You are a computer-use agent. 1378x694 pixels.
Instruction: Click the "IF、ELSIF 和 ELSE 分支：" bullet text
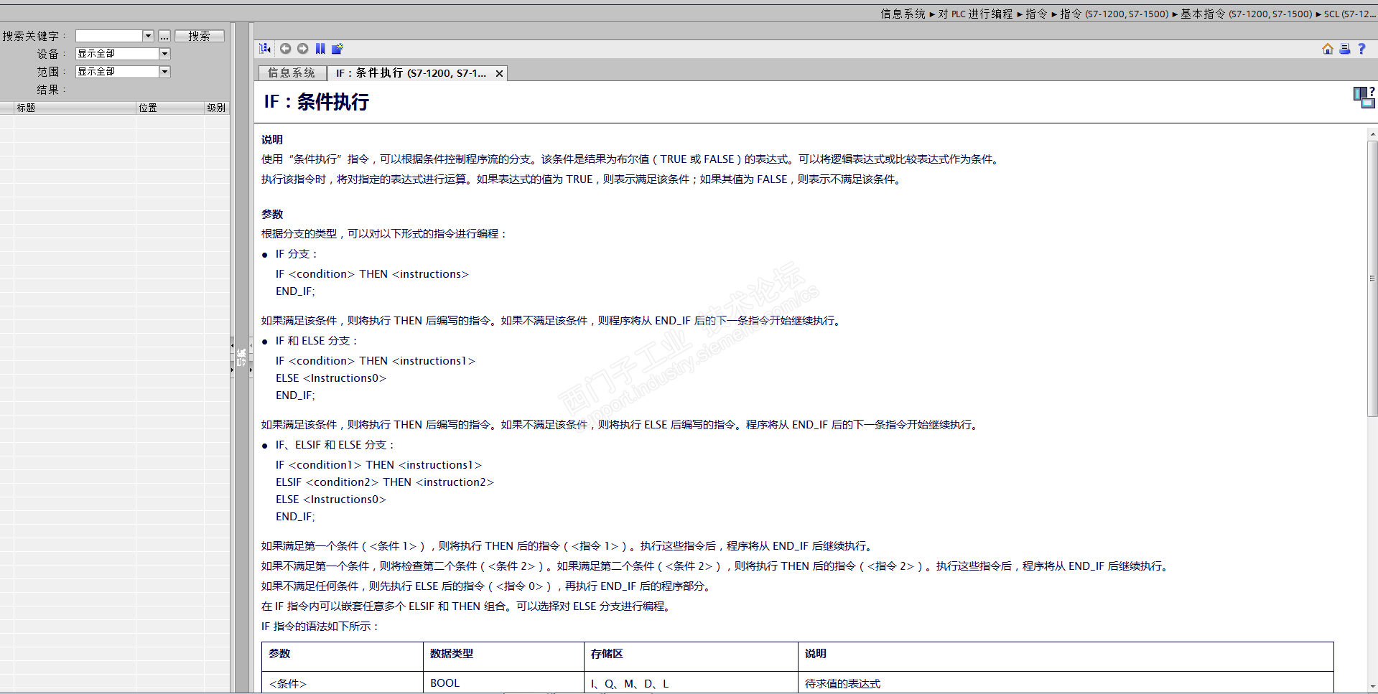pos(335,445)
